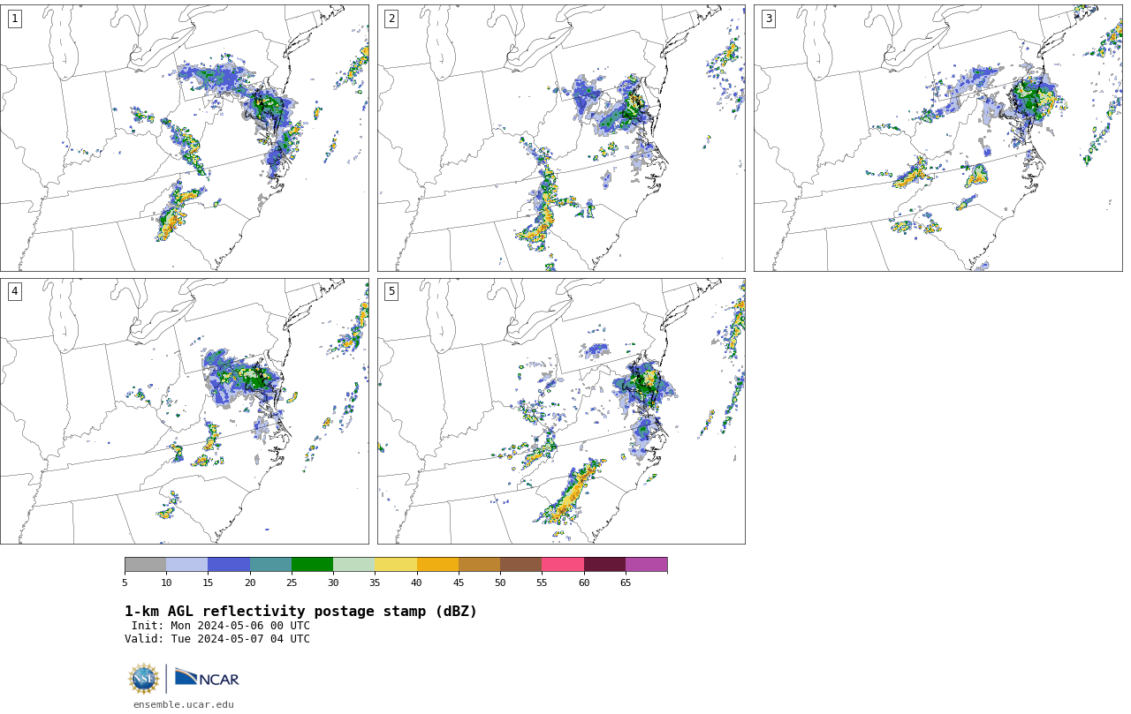1131x714 pixels.
Task: Open ensemble member 4 reflectivity map
Action: coord(185,411)
